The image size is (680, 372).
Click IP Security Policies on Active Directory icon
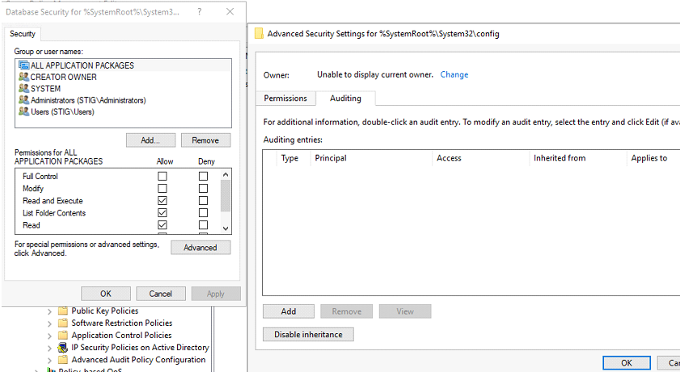pyautogui.click(x=63, y=348)
